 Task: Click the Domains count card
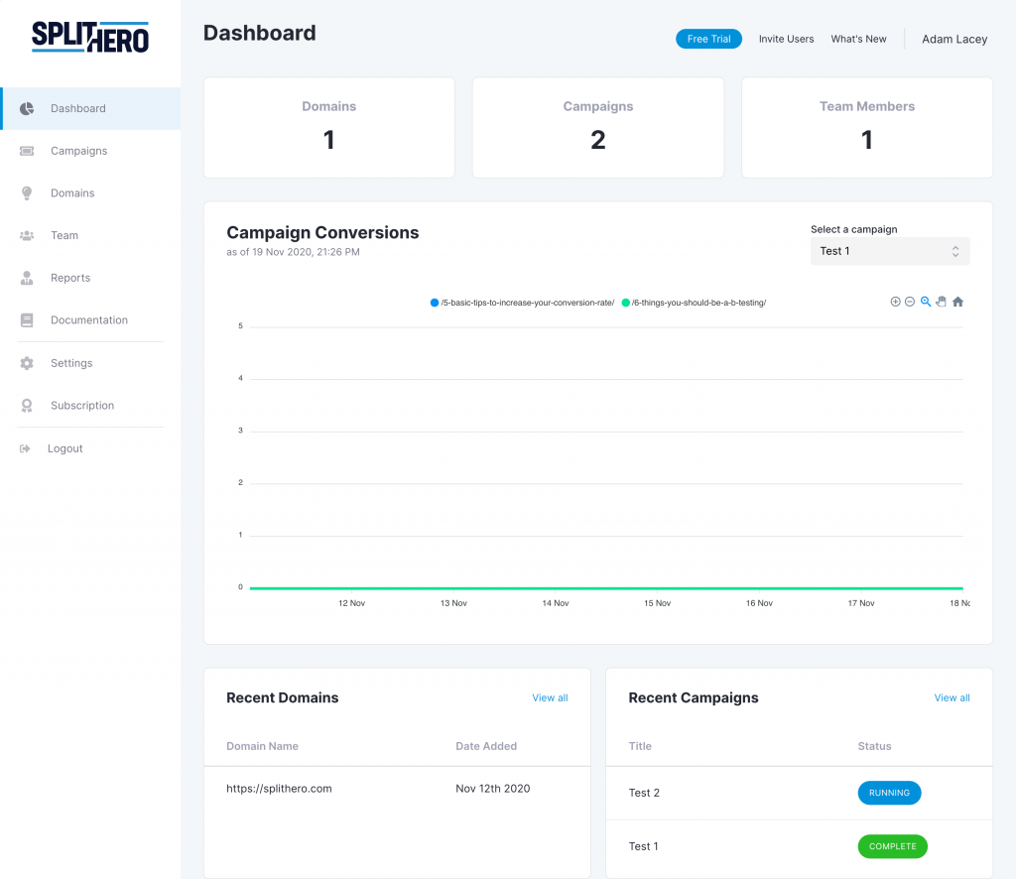click(329, 128)
